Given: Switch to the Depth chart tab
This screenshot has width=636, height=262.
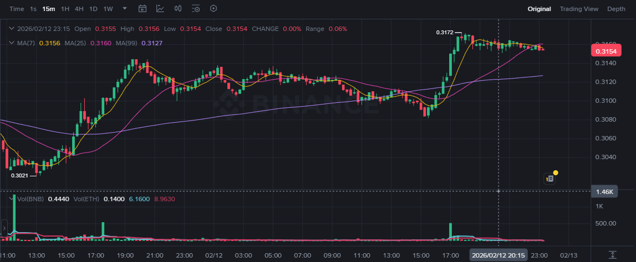Looking at the screenshot, I should coord(616,9).
